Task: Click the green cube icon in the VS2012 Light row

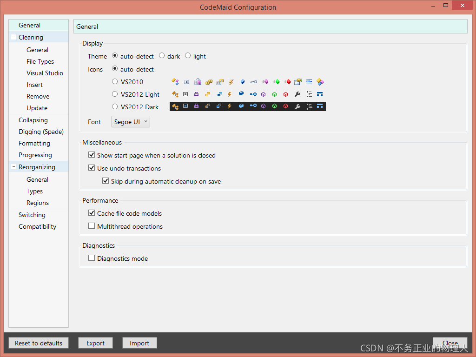Action: coord(274,94)
